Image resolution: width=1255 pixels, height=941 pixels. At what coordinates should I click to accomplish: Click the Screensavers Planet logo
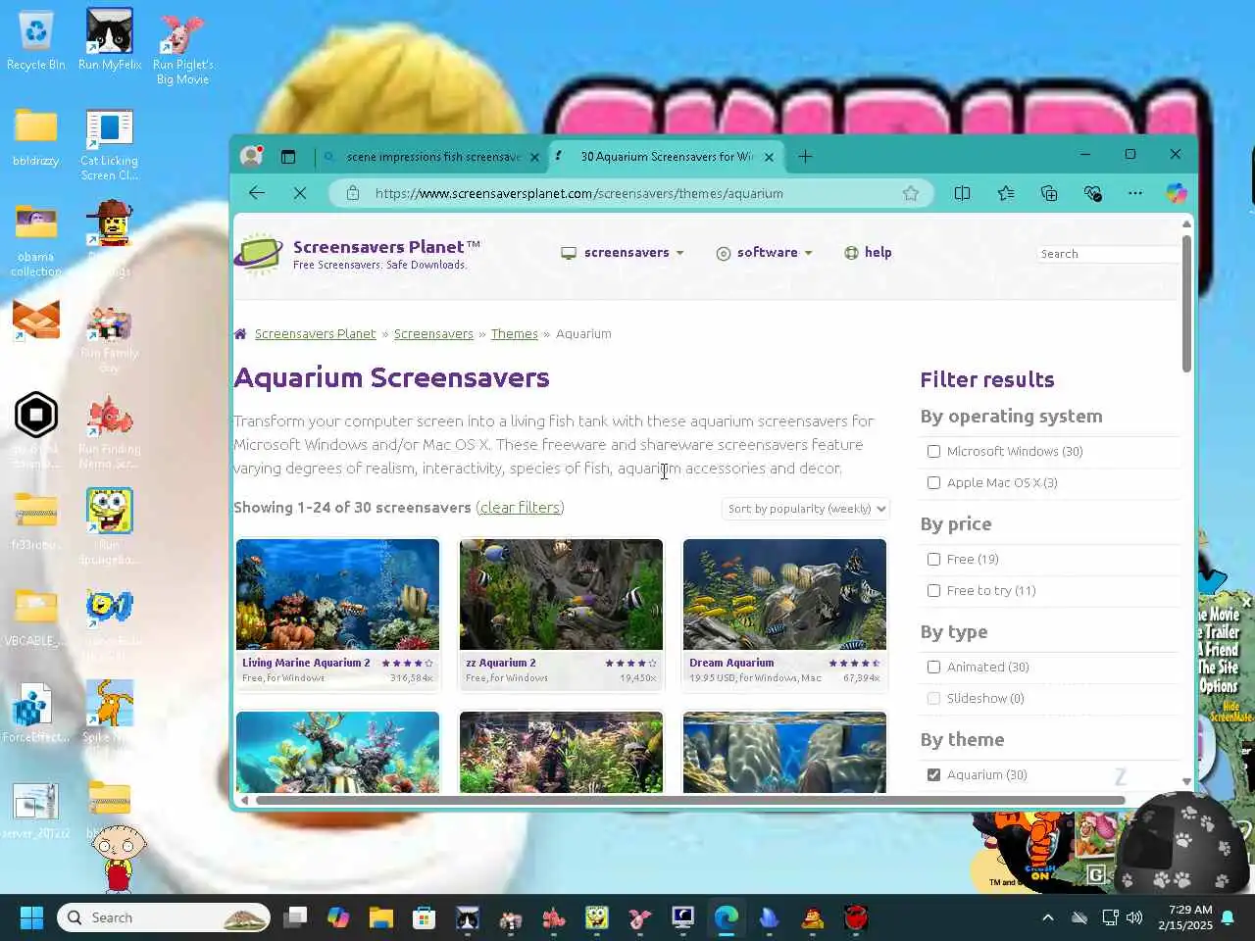tap(358, 254)
